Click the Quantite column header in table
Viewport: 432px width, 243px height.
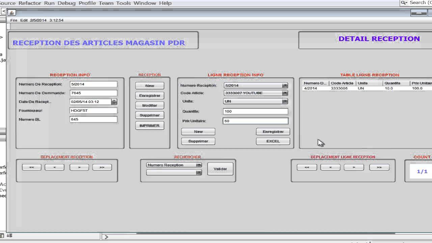397,83
